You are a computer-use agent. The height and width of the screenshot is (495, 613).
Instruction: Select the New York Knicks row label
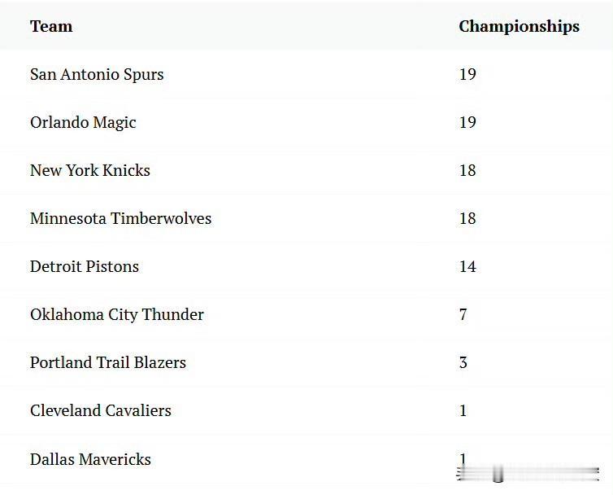click(x=90, y=170)
